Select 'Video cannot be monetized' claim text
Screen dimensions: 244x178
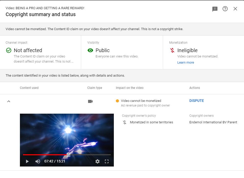click(x=141, y=101)
